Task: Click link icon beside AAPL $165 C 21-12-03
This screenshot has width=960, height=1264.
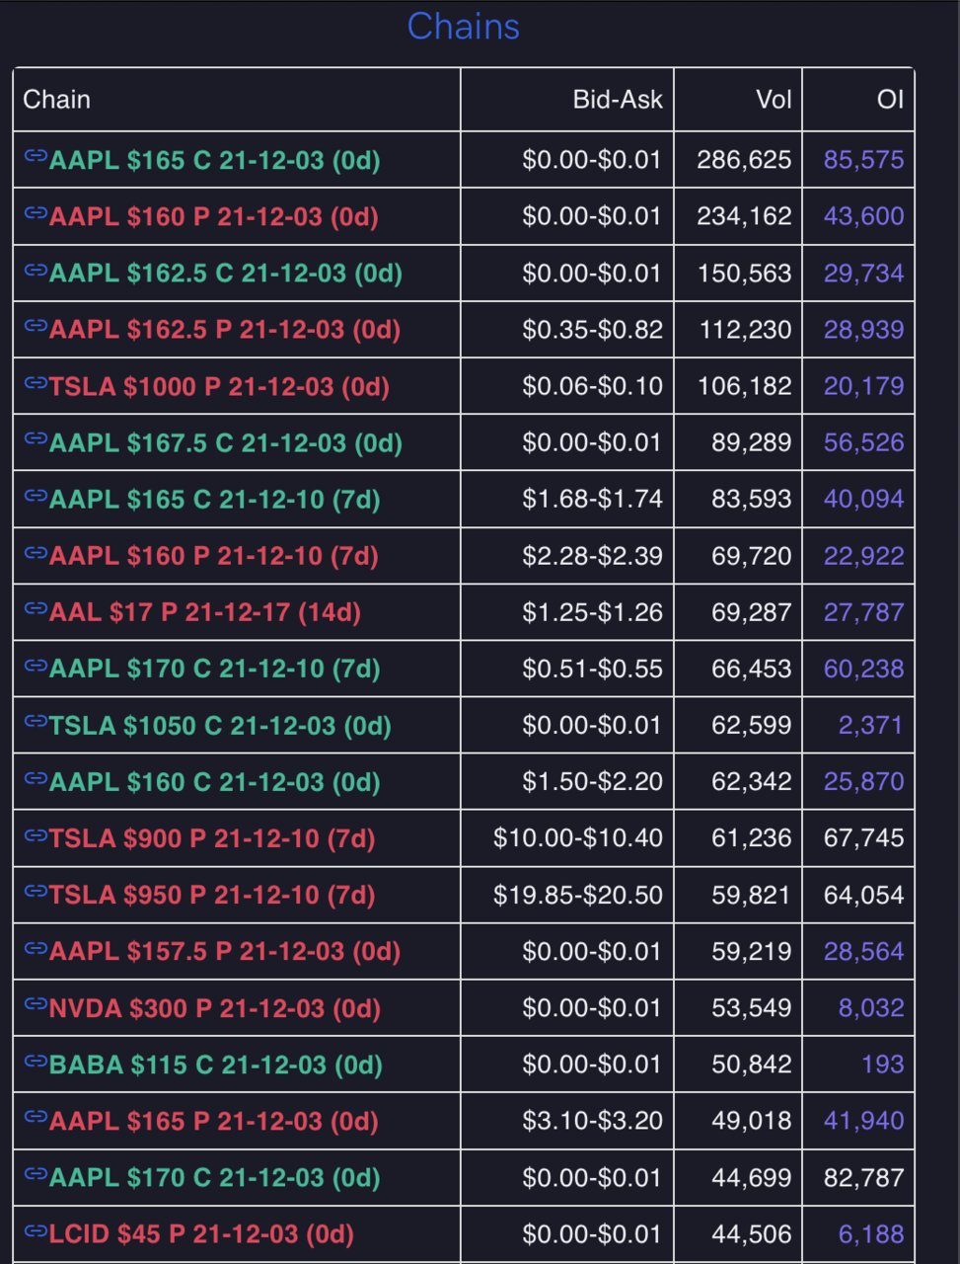Action: pos(36,156)
